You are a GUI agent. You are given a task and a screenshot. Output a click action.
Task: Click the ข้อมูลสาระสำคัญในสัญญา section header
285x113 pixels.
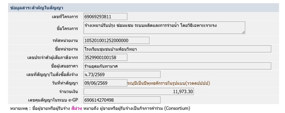(37, 8)
